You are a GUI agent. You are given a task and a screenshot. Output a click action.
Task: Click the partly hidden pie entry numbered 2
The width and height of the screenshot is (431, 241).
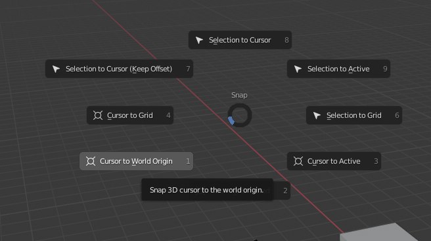pos(282,191)
